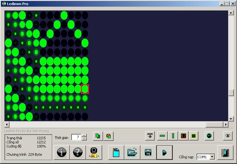Select the vertical column of LEDs tool
The height and width of the screenshot is (164, 237).
click(x=173, y=136)
